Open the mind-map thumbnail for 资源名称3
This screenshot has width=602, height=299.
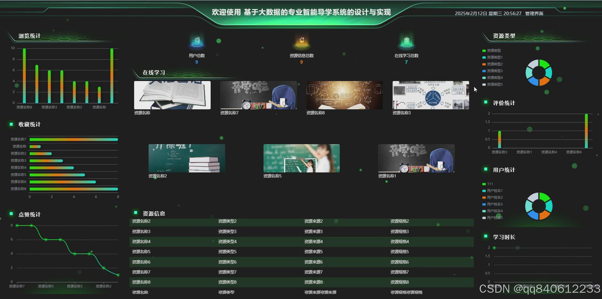coord(431,95)
